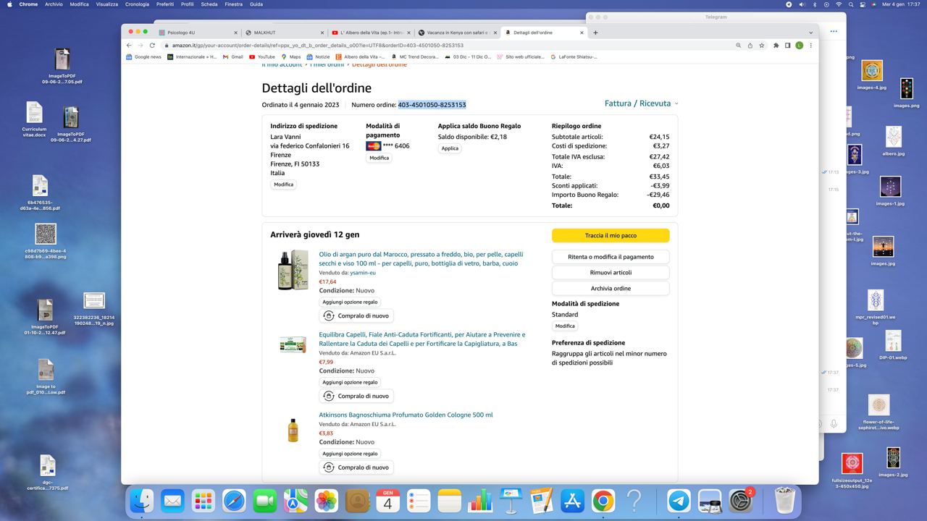Open the Olio di argan puro product link

(x=421, y=259)
